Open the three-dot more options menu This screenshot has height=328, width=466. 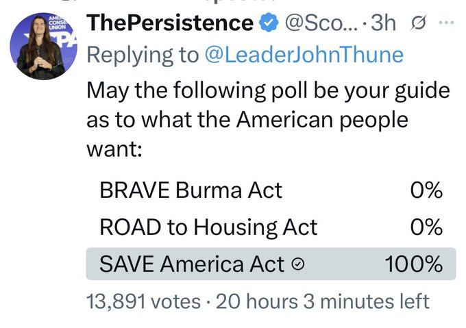click(x=445, y=23)
